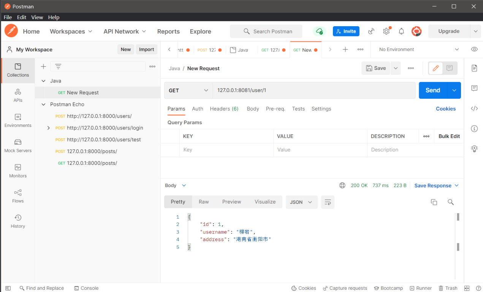Click the Search Postman box
483x292 pixels.
(266, 32)
